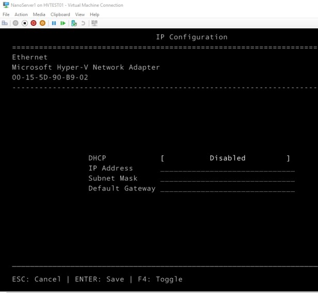Reset the VM with the green arrow icon

63,23
